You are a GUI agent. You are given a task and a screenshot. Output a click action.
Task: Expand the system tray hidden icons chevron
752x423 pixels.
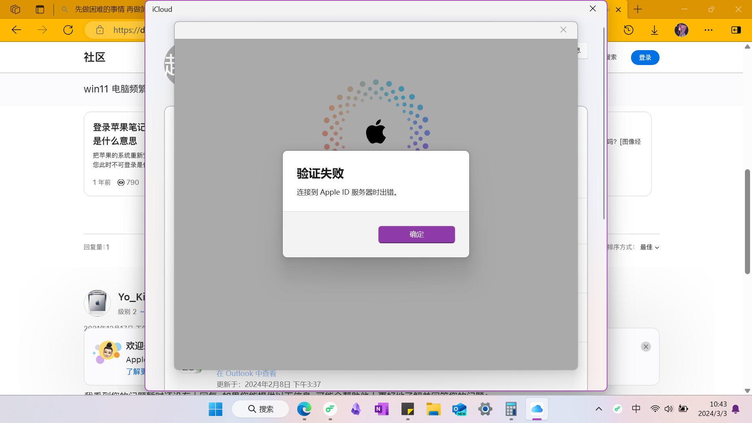(x=599, y=409)
